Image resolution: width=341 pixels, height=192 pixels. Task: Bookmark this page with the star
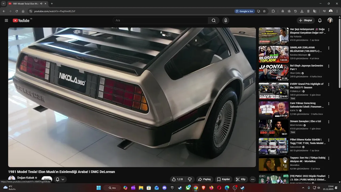click(x=264, y=11)
